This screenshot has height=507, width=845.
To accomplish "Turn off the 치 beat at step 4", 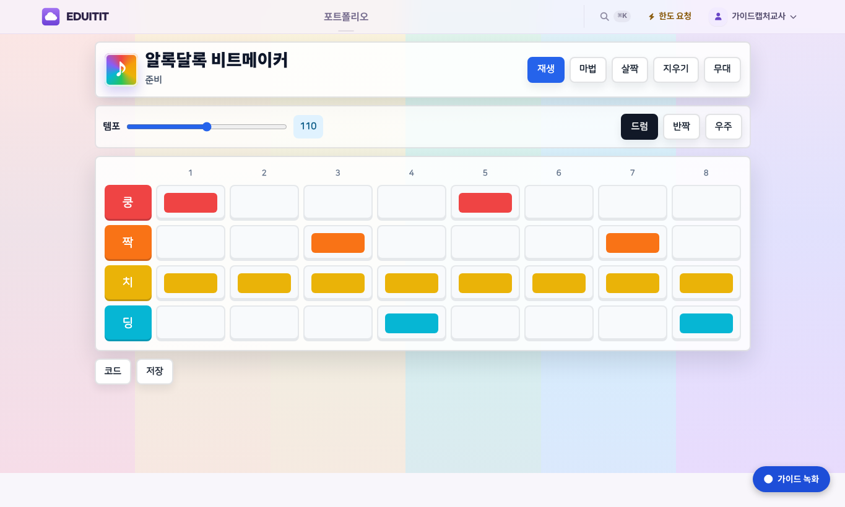I will (x=412, y=283).
